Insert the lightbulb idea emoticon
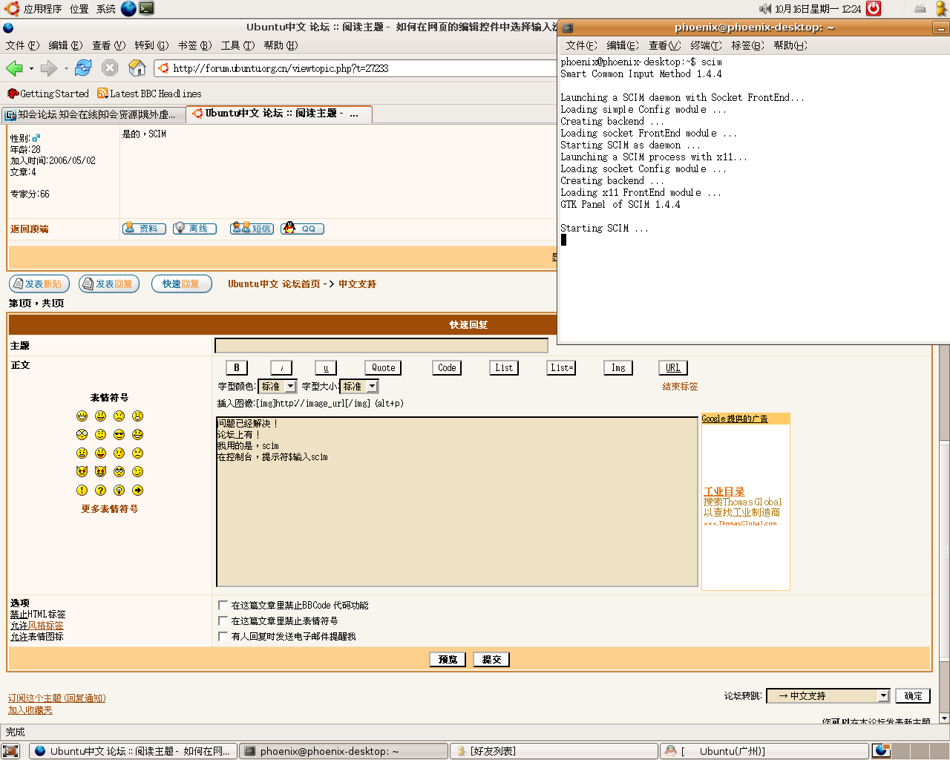The width and height of the screenshot is (950, 760). point(119,491)
